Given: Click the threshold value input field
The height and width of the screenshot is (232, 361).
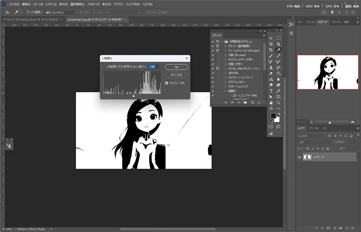Looking at the screenshot, I should click(x=154, y=67).
